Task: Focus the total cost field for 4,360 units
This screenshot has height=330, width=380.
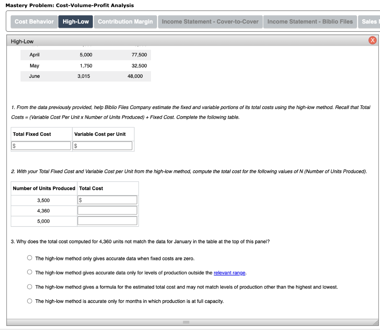Action: (x=107, y=210)
